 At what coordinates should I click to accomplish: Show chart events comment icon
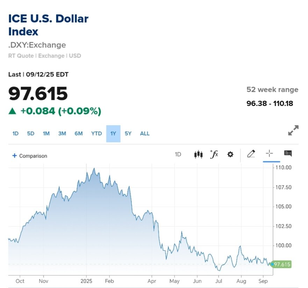288,153
